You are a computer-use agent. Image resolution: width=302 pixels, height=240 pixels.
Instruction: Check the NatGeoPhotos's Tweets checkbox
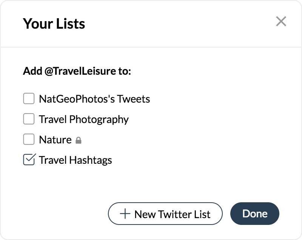tap(29, 99)
